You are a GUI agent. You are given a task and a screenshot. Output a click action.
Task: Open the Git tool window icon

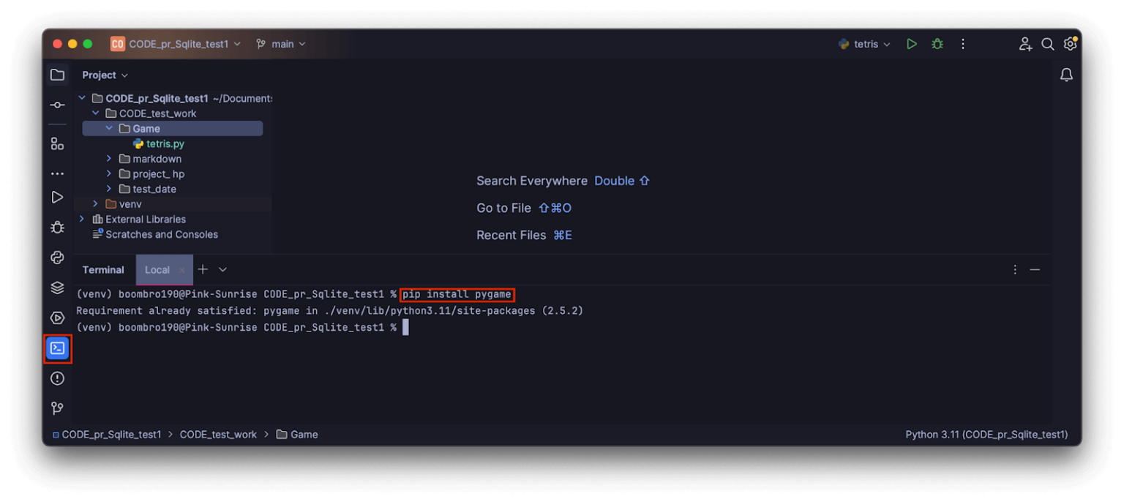click(58, 408)
